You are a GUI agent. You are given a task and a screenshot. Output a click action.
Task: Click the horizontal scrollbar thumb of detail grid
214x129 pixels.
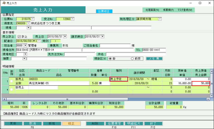(67, 99)
